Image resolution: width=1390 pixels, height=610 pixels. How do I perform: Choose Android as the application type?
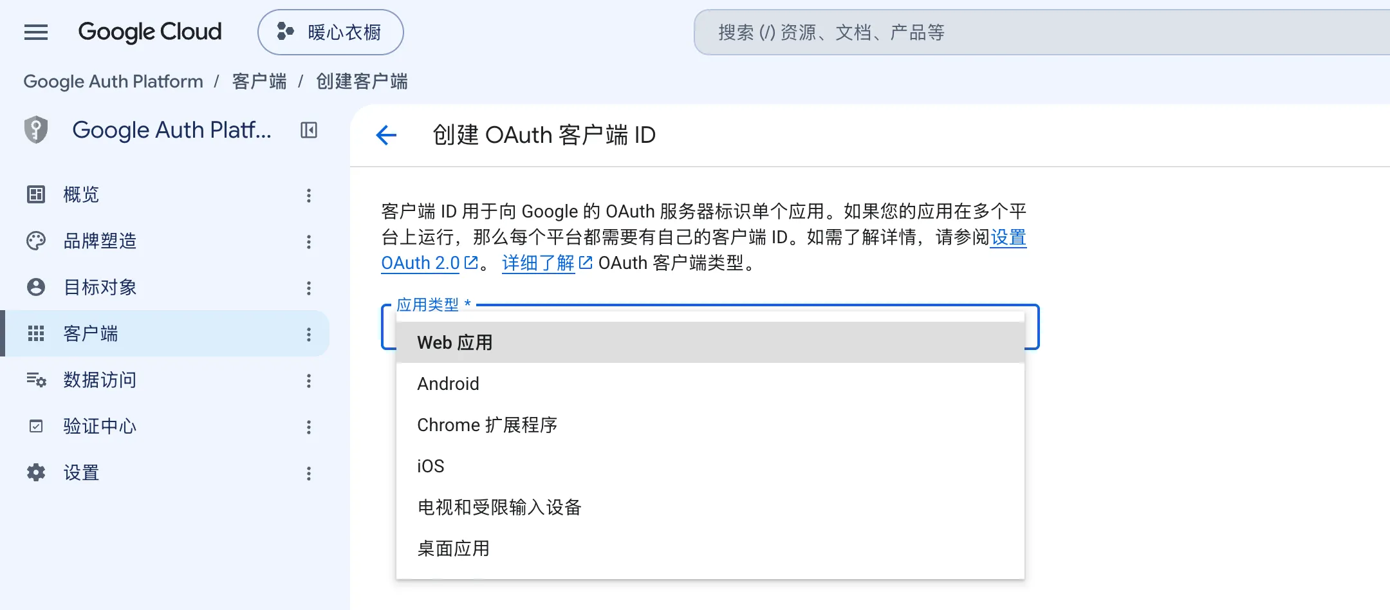coord(710,384)
